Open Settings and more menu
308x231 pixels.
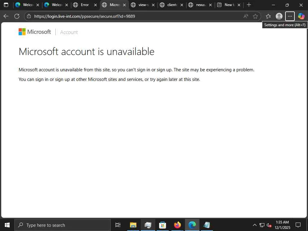[290, 16]
